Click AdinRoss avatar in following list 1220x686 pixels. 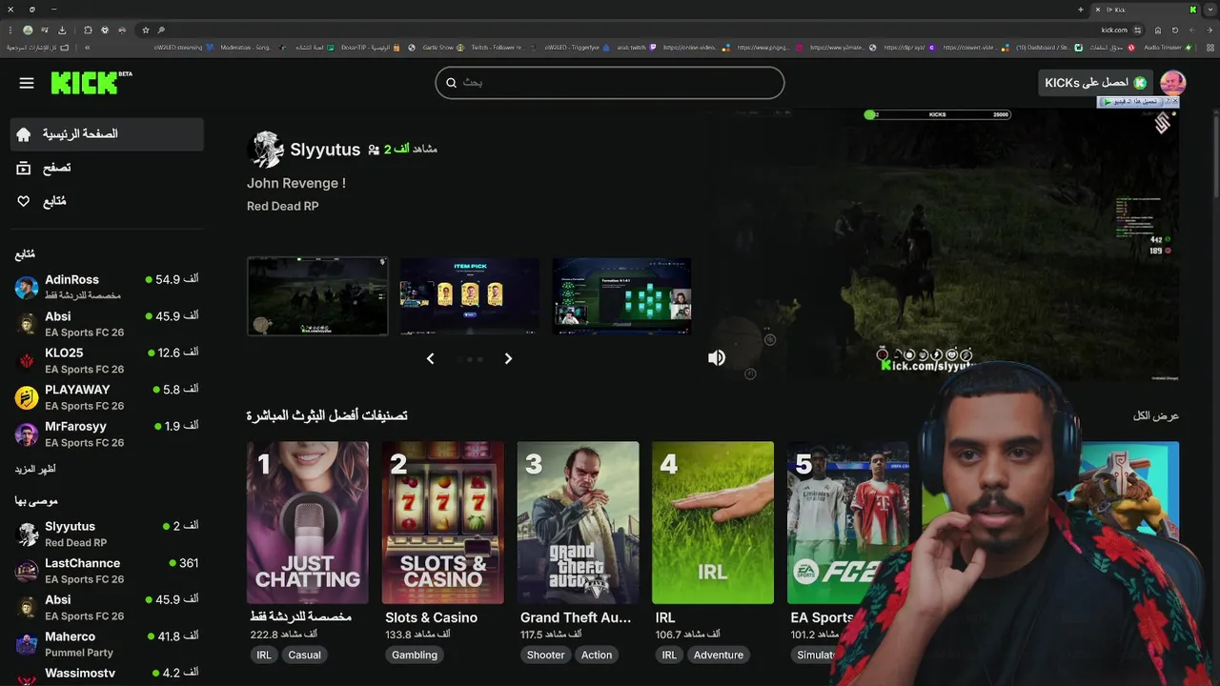[x=27, y=287]
